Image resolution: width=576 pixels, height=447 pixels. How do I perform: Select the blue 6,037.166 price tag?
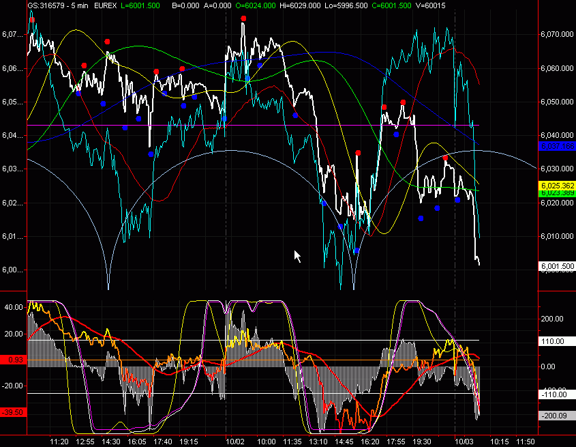[557, 146]
